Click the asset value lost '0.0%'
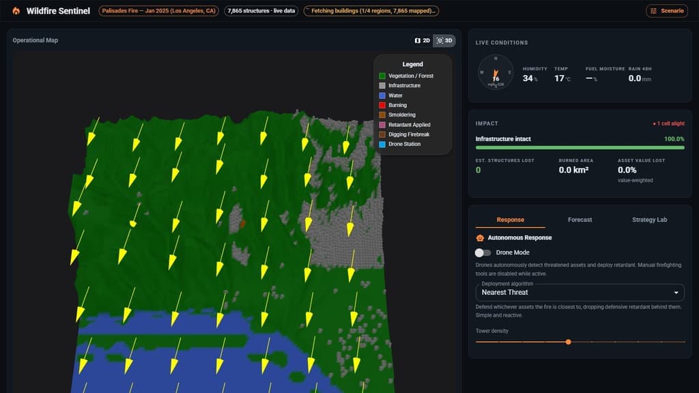Screen dimensions: 699x393 coord(627,170)
